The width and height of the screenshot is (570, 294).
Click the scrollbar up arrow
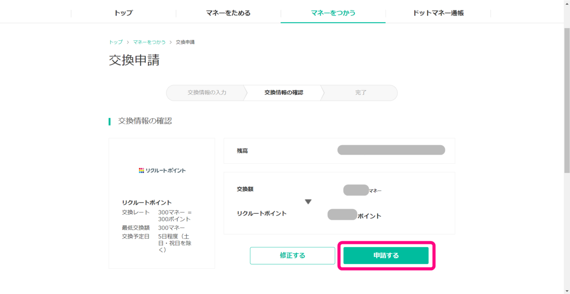tap(566, 4)
